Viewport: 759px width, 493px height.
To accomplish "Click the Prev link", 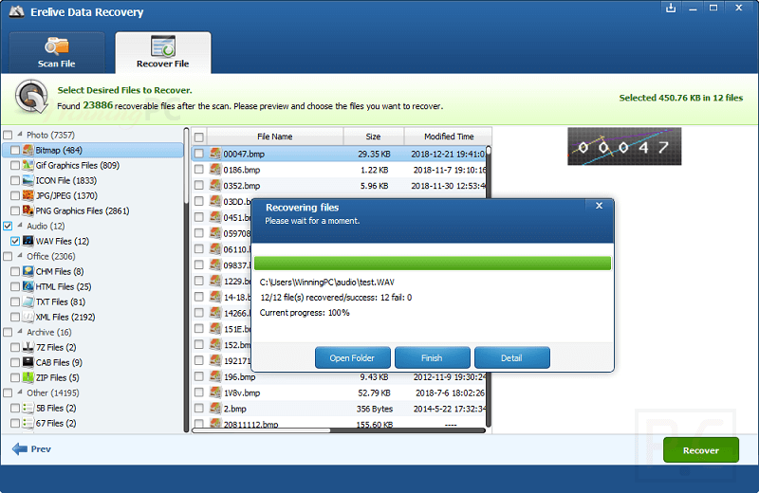I will click(x=41, y=449).
